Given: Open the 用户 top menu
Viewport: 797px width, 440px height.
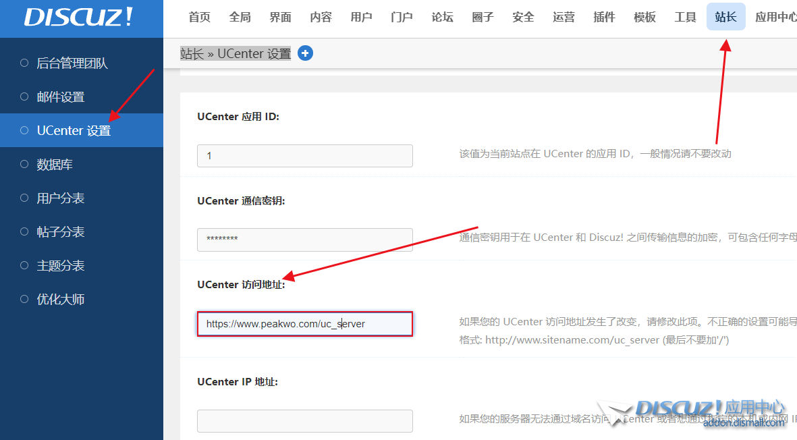Looking at the screenshot, I should point(362,18).
